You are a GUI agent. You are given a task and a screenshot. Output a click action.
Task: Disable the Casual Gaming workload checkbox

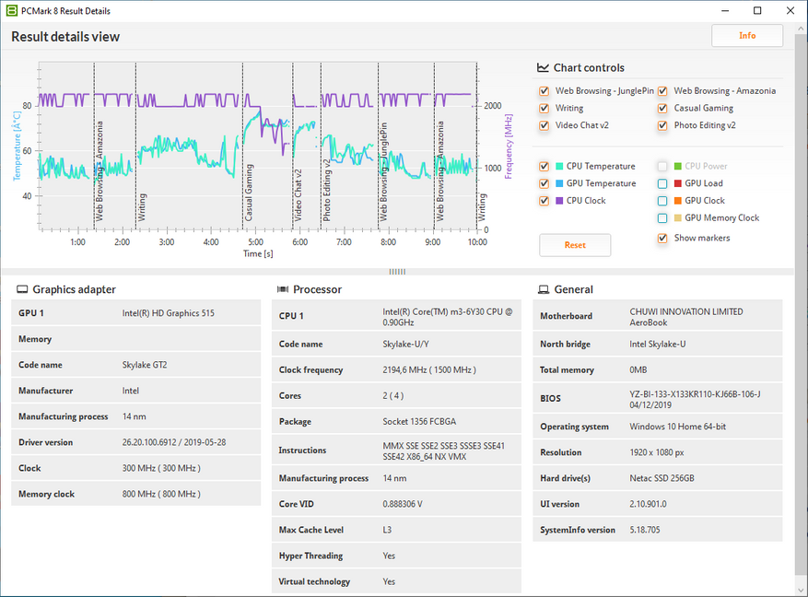click(x=663, y=109)
